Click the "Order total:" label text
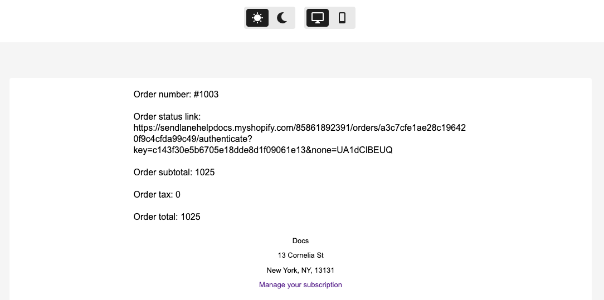The image size is (604, 300). (x=156, y=217)
